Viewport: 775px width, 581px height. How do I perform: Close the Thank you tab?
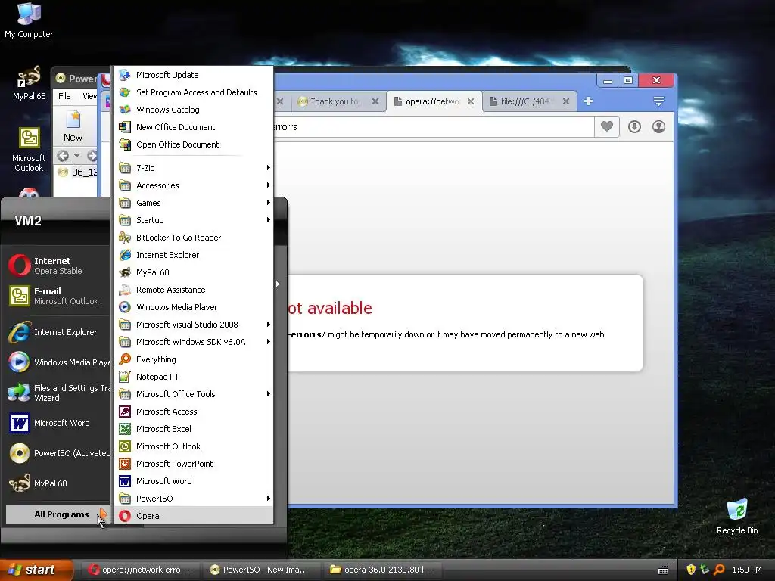[x=375, y=101]
